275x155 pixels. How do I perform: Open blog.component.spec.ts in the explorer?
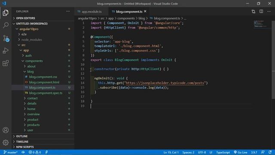pyautogui.click(x=43, y=93)
